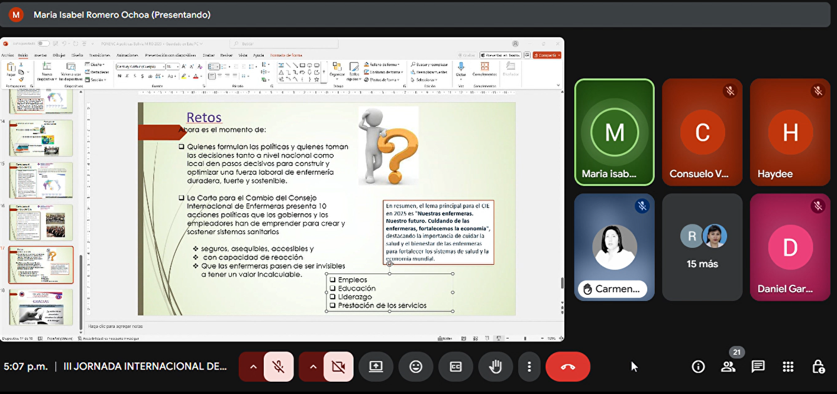This screenshot has height=394, width=837.
Task: Click Buscar y reemplazar in Edición group
Action: tap(429, 64)
